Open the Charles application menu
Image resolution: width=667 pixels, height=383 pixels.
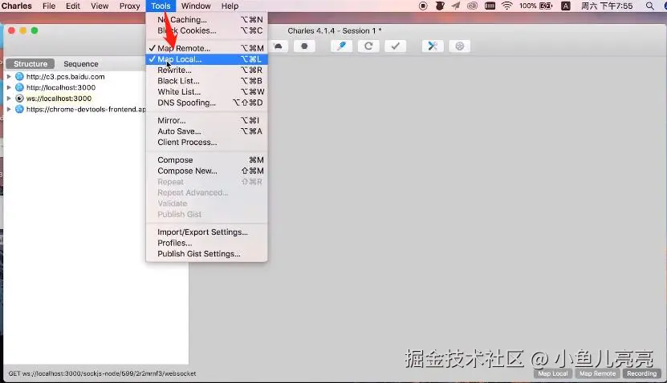click(17, 6)
